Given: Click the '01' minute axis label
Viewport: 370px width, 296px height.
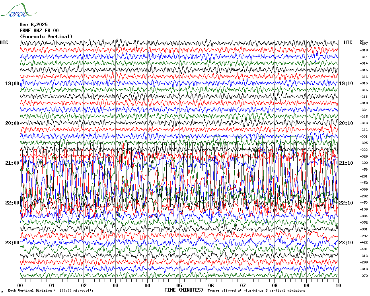Looking at the screenshot, I should pos(52,285).
